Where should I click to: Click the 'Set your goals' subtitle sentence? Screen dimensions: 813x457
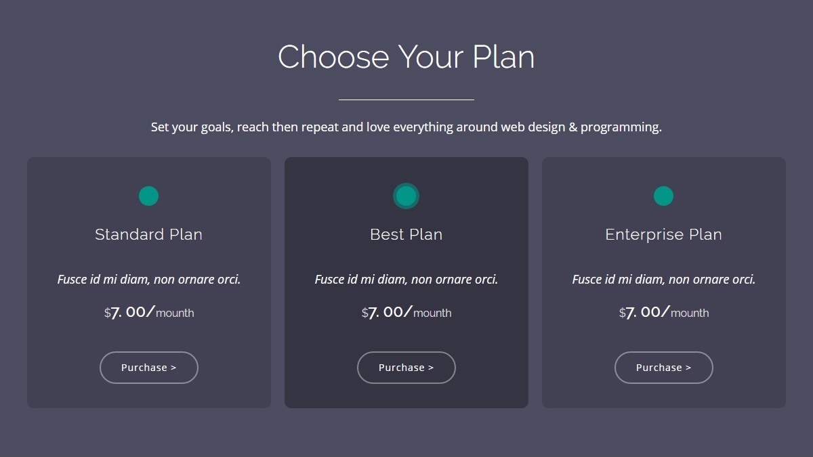coord(406,127)
